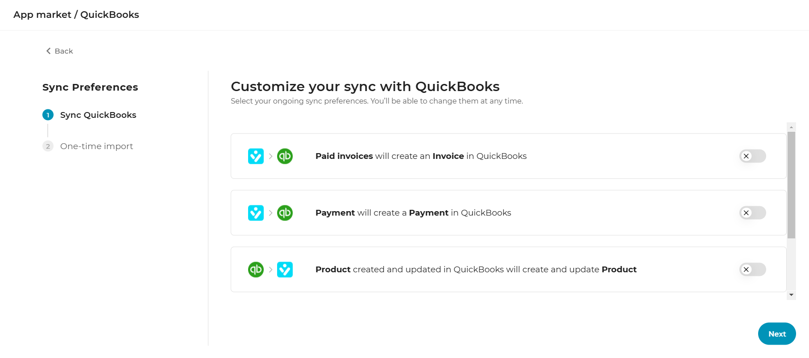Click the vcita icon in Paid invoices row
Viewport: 809px width, 358px height.
(x=256, y=156)
